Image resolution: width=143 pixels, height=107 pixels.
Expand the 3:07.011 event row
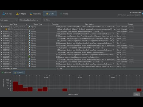click(x=1, y=32)
